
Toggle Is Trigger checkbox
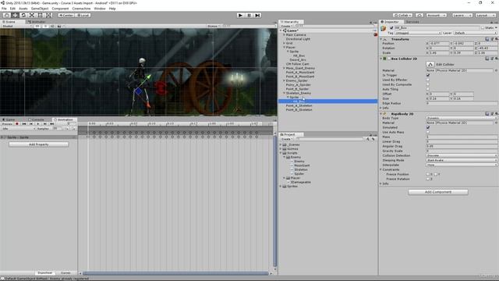[428, 75]
